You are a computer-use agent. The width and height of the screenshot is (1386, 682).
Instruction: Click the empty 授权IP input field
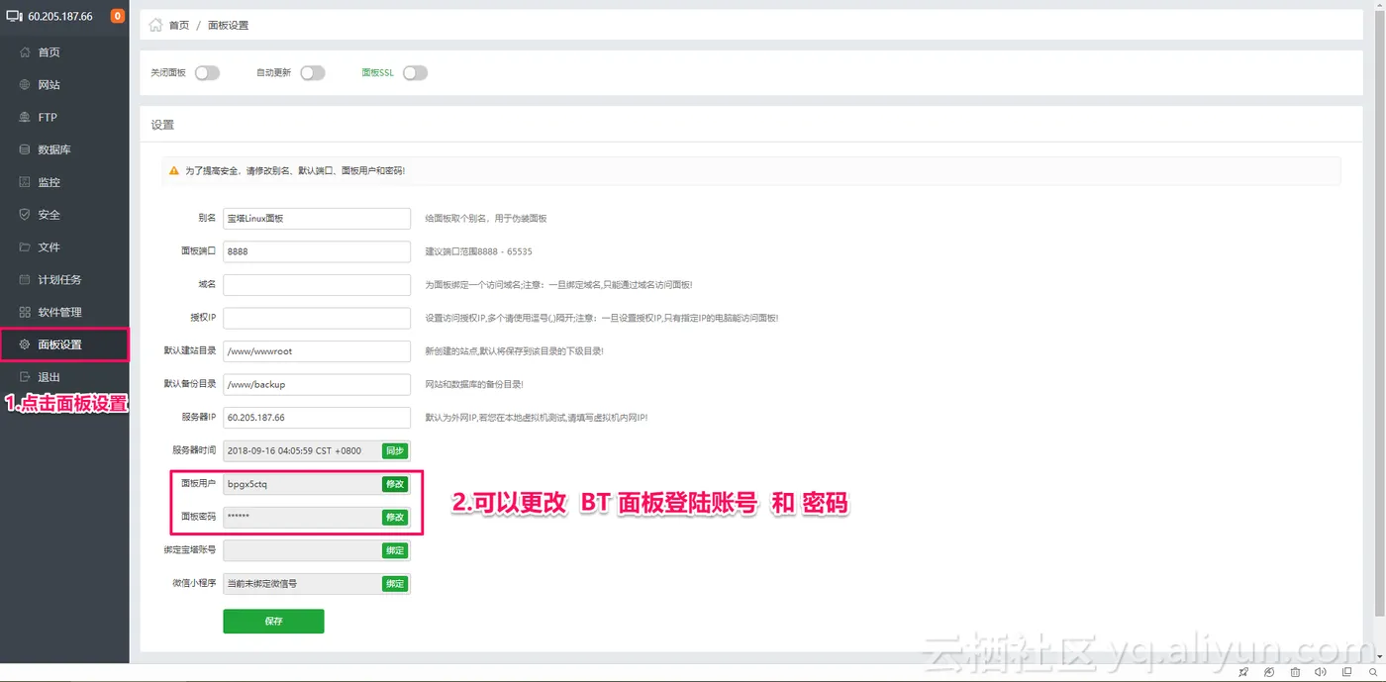(317, 318)
